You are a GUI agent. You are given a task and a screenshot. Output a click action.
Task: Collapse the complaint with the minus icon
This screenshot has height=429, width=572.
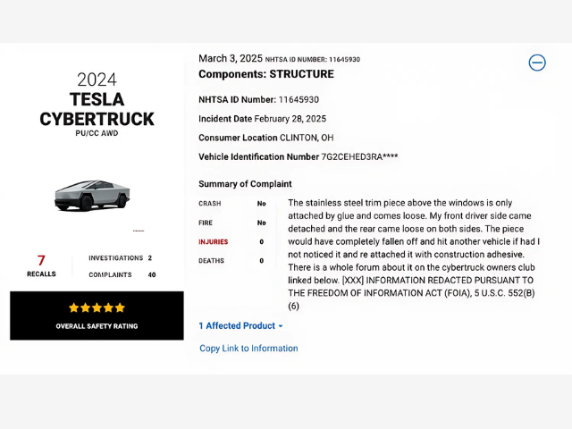pyautogui.click(x=537, y=63)
